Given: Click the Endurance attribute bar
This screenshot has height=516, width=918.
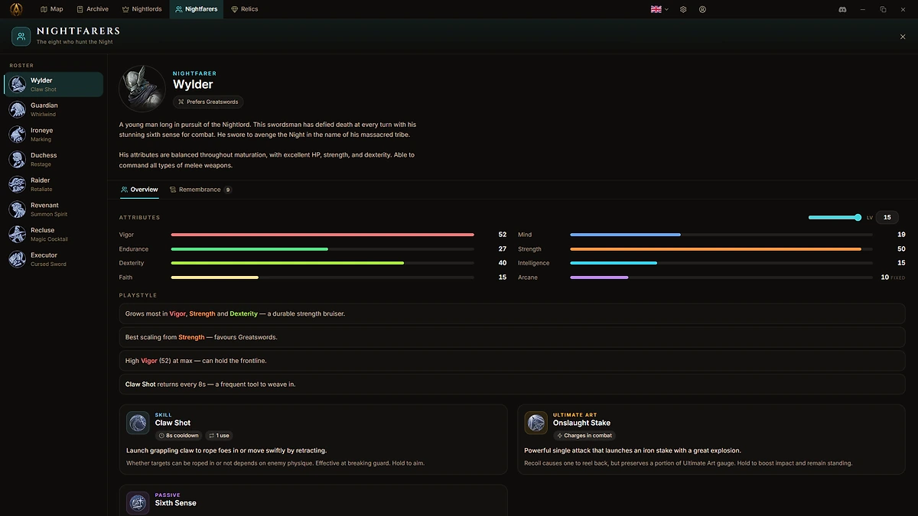Looking at the screenshot, I should [322, 249].
